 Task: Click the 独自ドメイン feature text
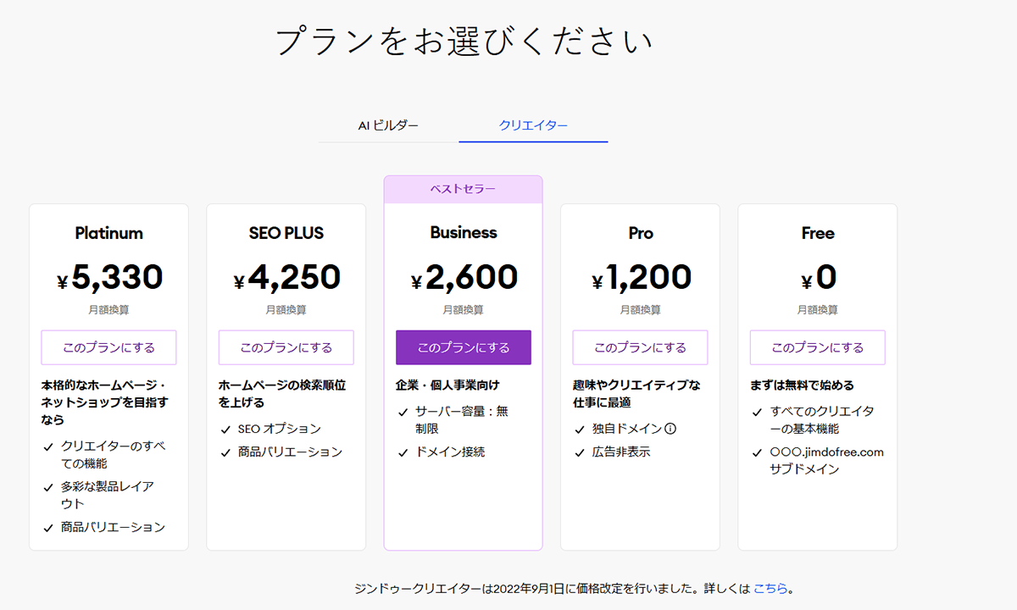tap(627, 429)
